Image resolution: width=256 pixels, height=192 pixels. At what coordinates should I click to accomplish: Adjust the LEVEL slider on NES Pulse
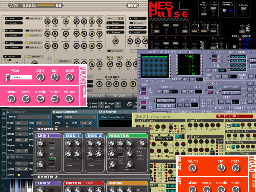click(x=244, y=9)
